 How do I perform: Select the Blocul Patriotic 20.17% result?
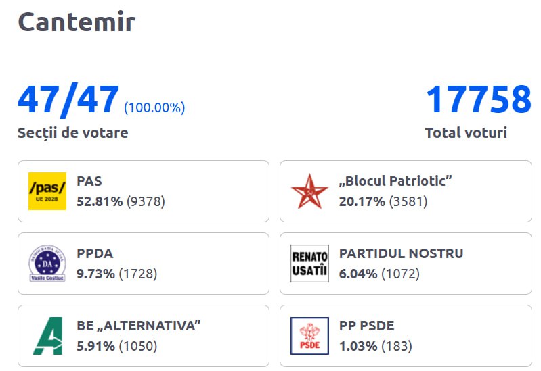coord(362,201)
